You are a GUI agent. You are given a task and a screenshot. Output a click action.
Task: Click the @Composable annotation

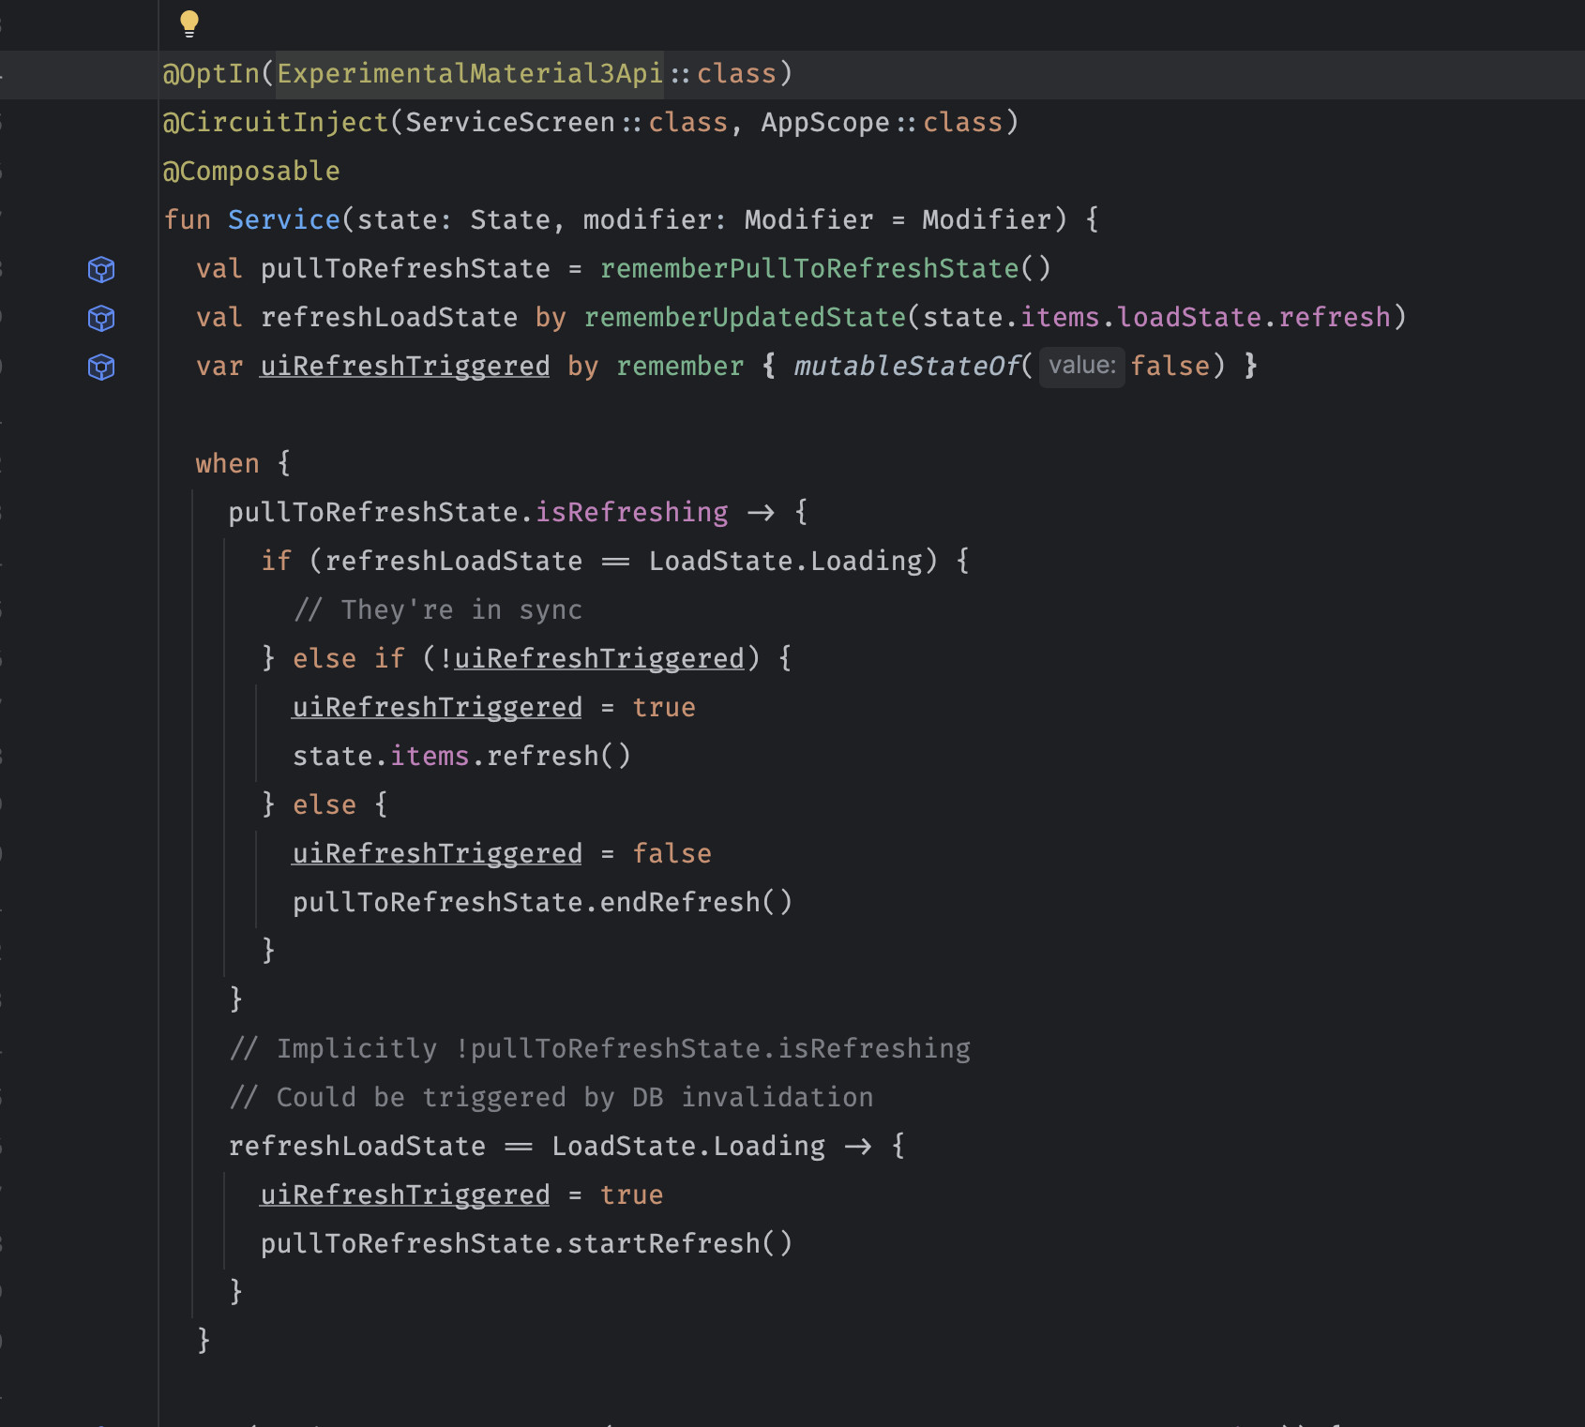tap(251, 172)
